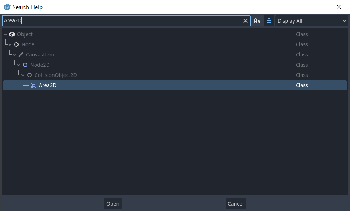
Task: Click Class label in Area2D row
Action: click(302, 85)
